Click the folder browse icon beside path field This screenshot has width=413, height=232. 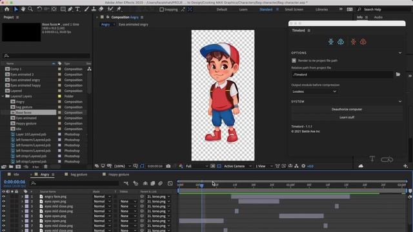coord(398,75)
